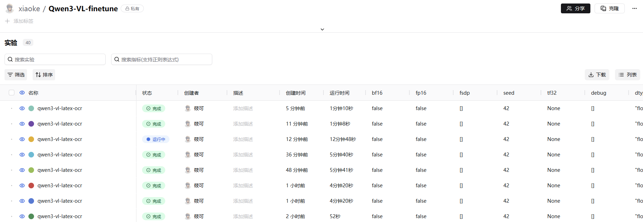Image resolution: width=643 pixels, height=222 pixels.
Task: Click the purple color dot of second experiment
Action: (31, 124)
